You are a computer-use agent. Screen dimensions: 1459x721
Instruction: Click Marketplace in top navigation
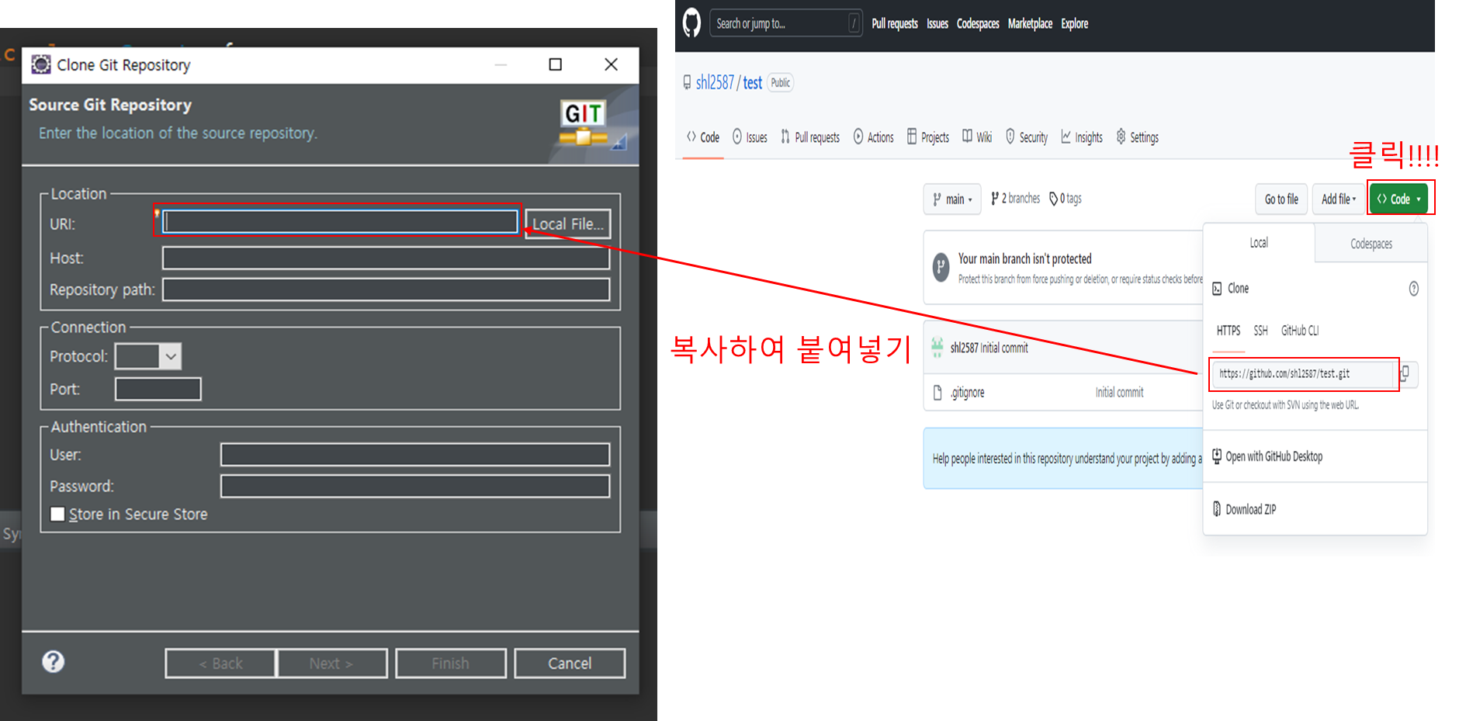pyautogui.click(x=1030, y=23)
